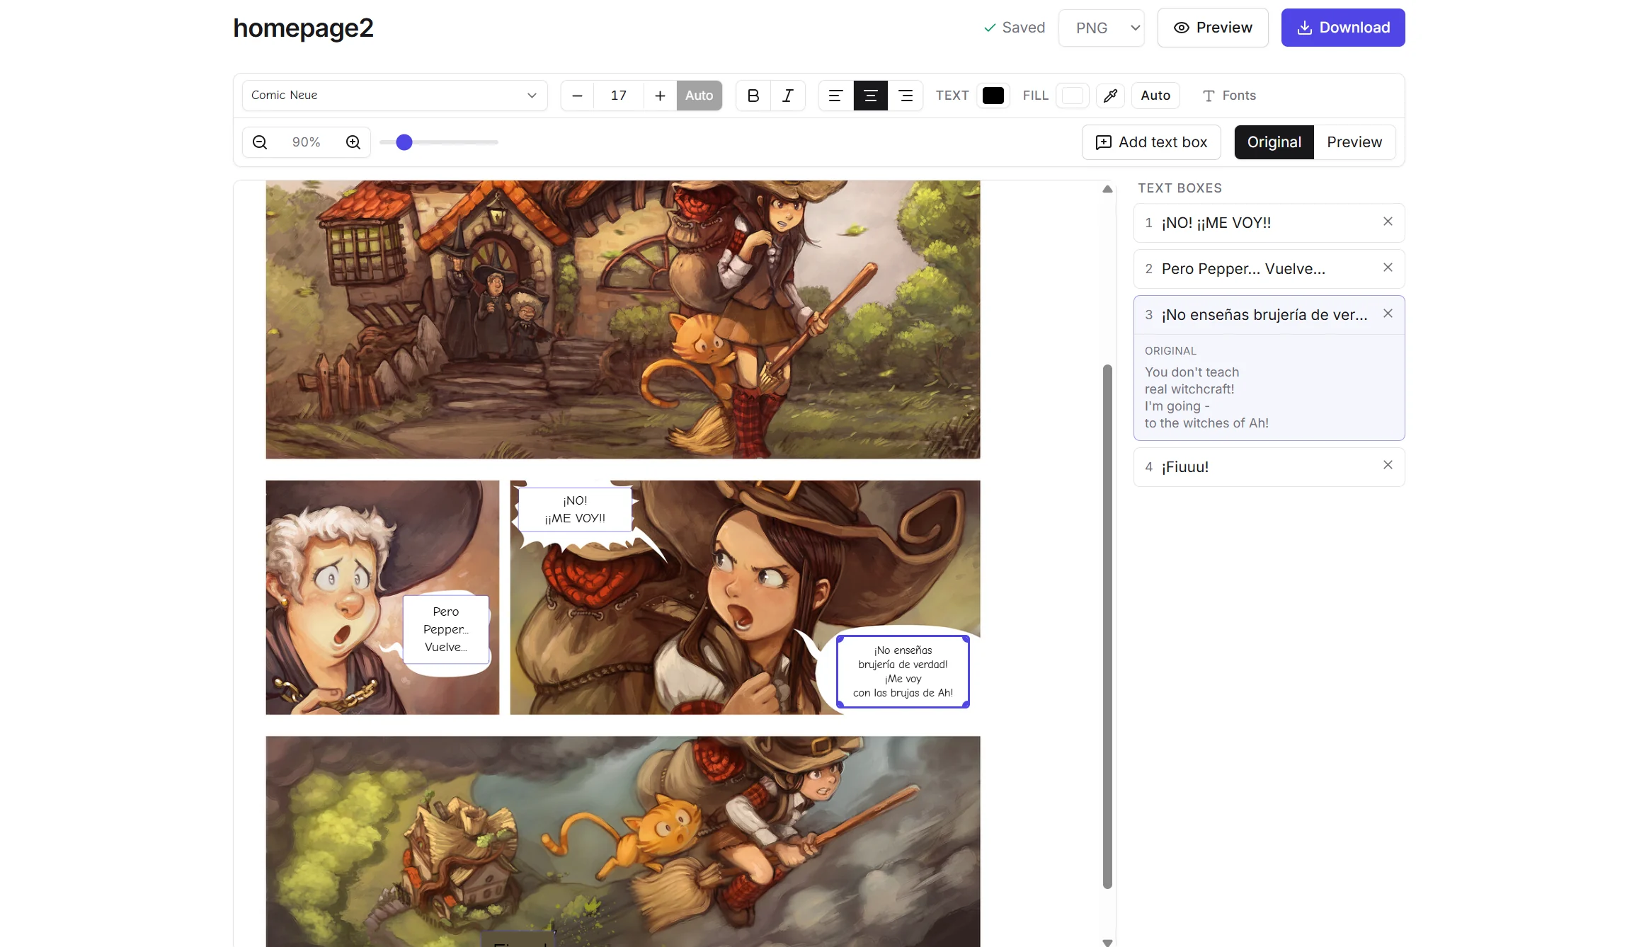This screenshot has height=947, width=1639.
Task: Add a new text box
Action: click(1151, 142)
